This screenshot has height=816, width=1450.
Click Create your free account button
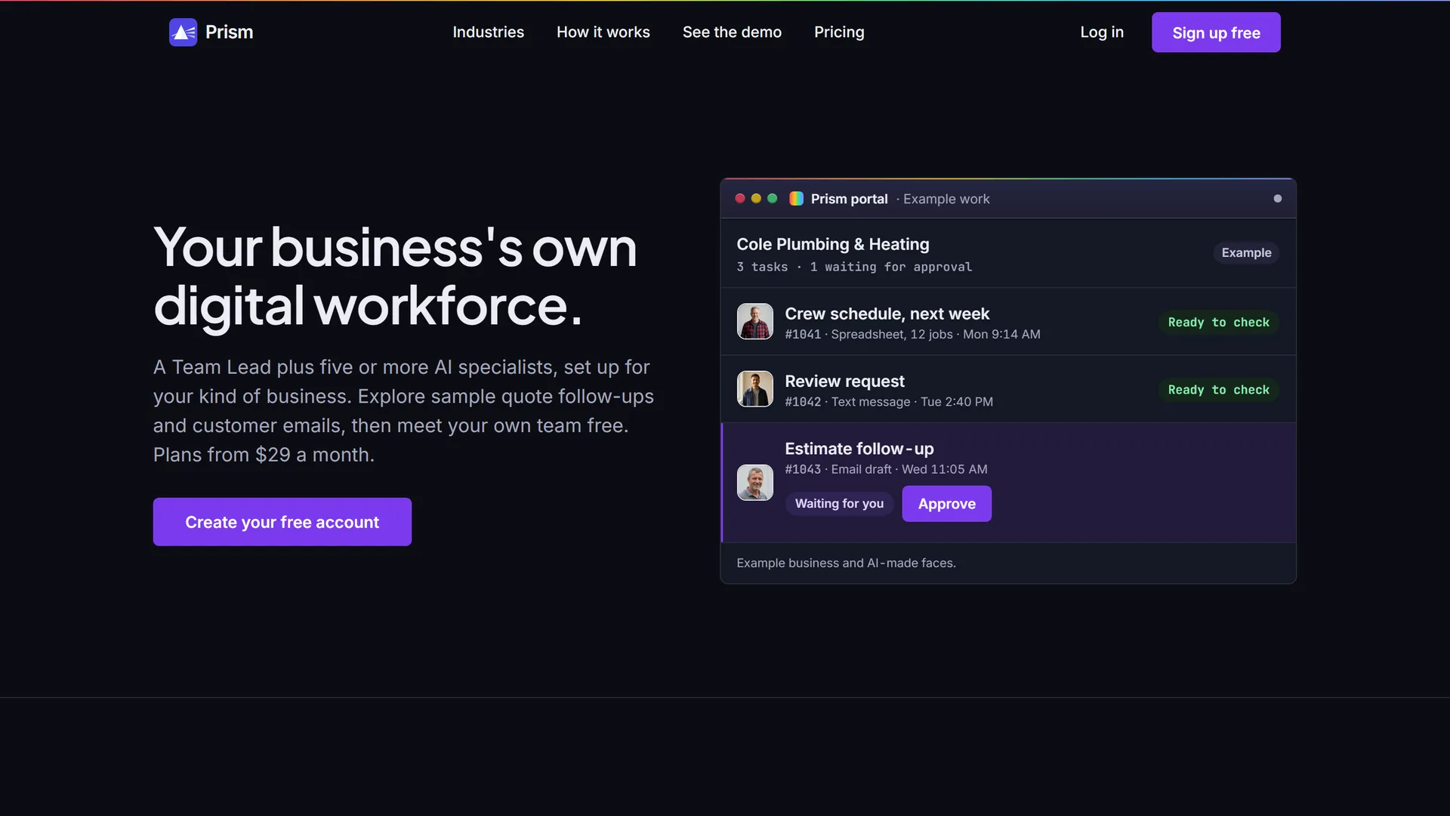282,522
